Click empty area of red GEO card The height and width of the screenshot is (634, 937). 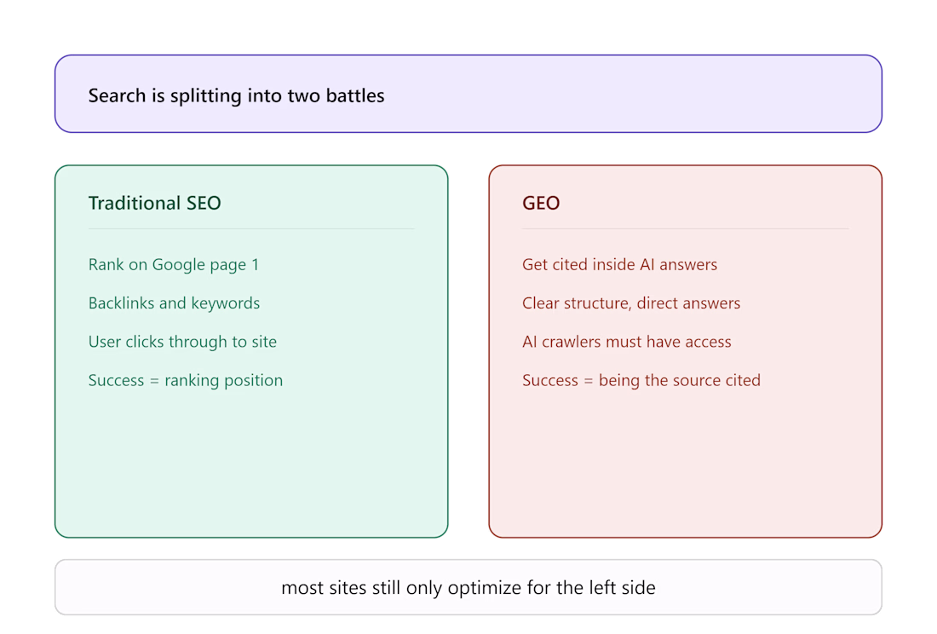point(686,466)
